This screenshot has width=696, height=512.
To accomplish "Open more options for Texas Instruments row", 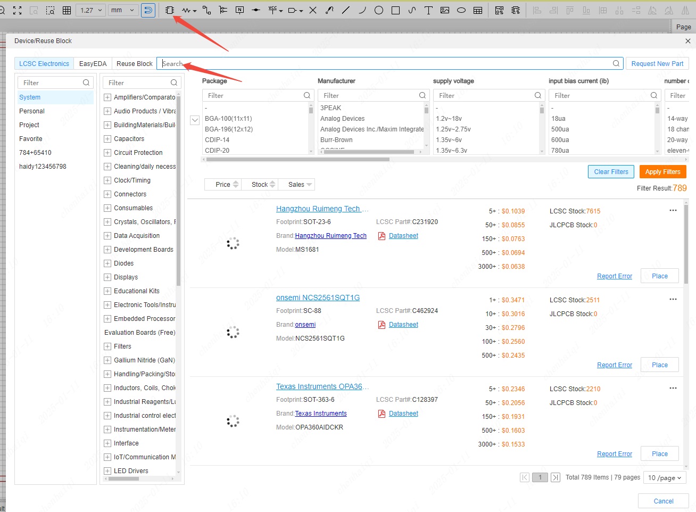I will pyautogui.click(x=673, y=388).
